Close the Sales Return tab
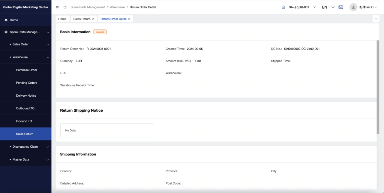Viewport: 384px width, 193px height. click(93, 19)
